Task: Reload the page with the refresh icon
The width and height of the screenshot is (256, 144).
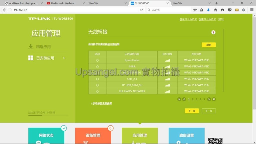Action: (141, 10)
